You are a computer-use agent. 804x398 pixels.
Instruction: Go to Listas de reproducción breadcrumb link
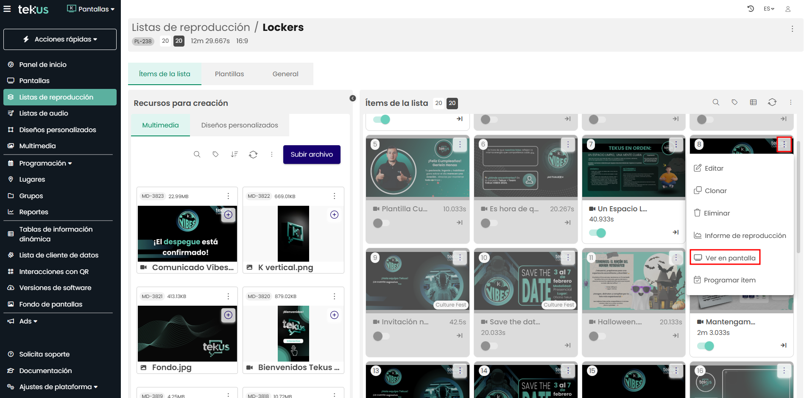pos(191,28)
